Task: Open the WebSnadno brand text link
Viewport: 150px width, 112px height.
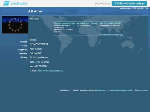Action: (x=19, y=3)
